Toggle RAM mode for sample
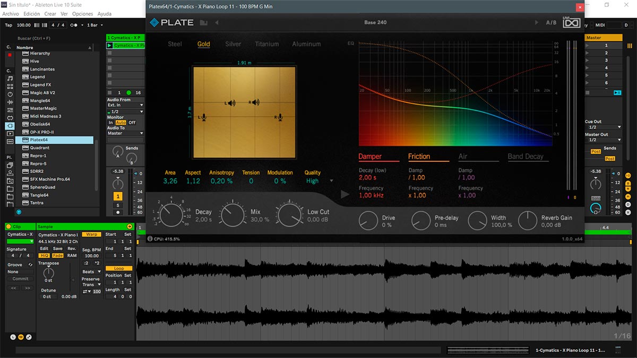 [72, 256]
